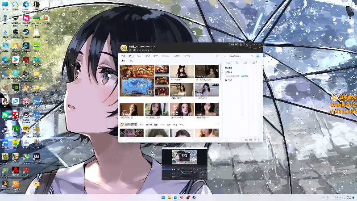This screenshot has height=201, width=357.
Task: Click the heart icon beside the entertainment section title
Action: click(x=121, y=125)
